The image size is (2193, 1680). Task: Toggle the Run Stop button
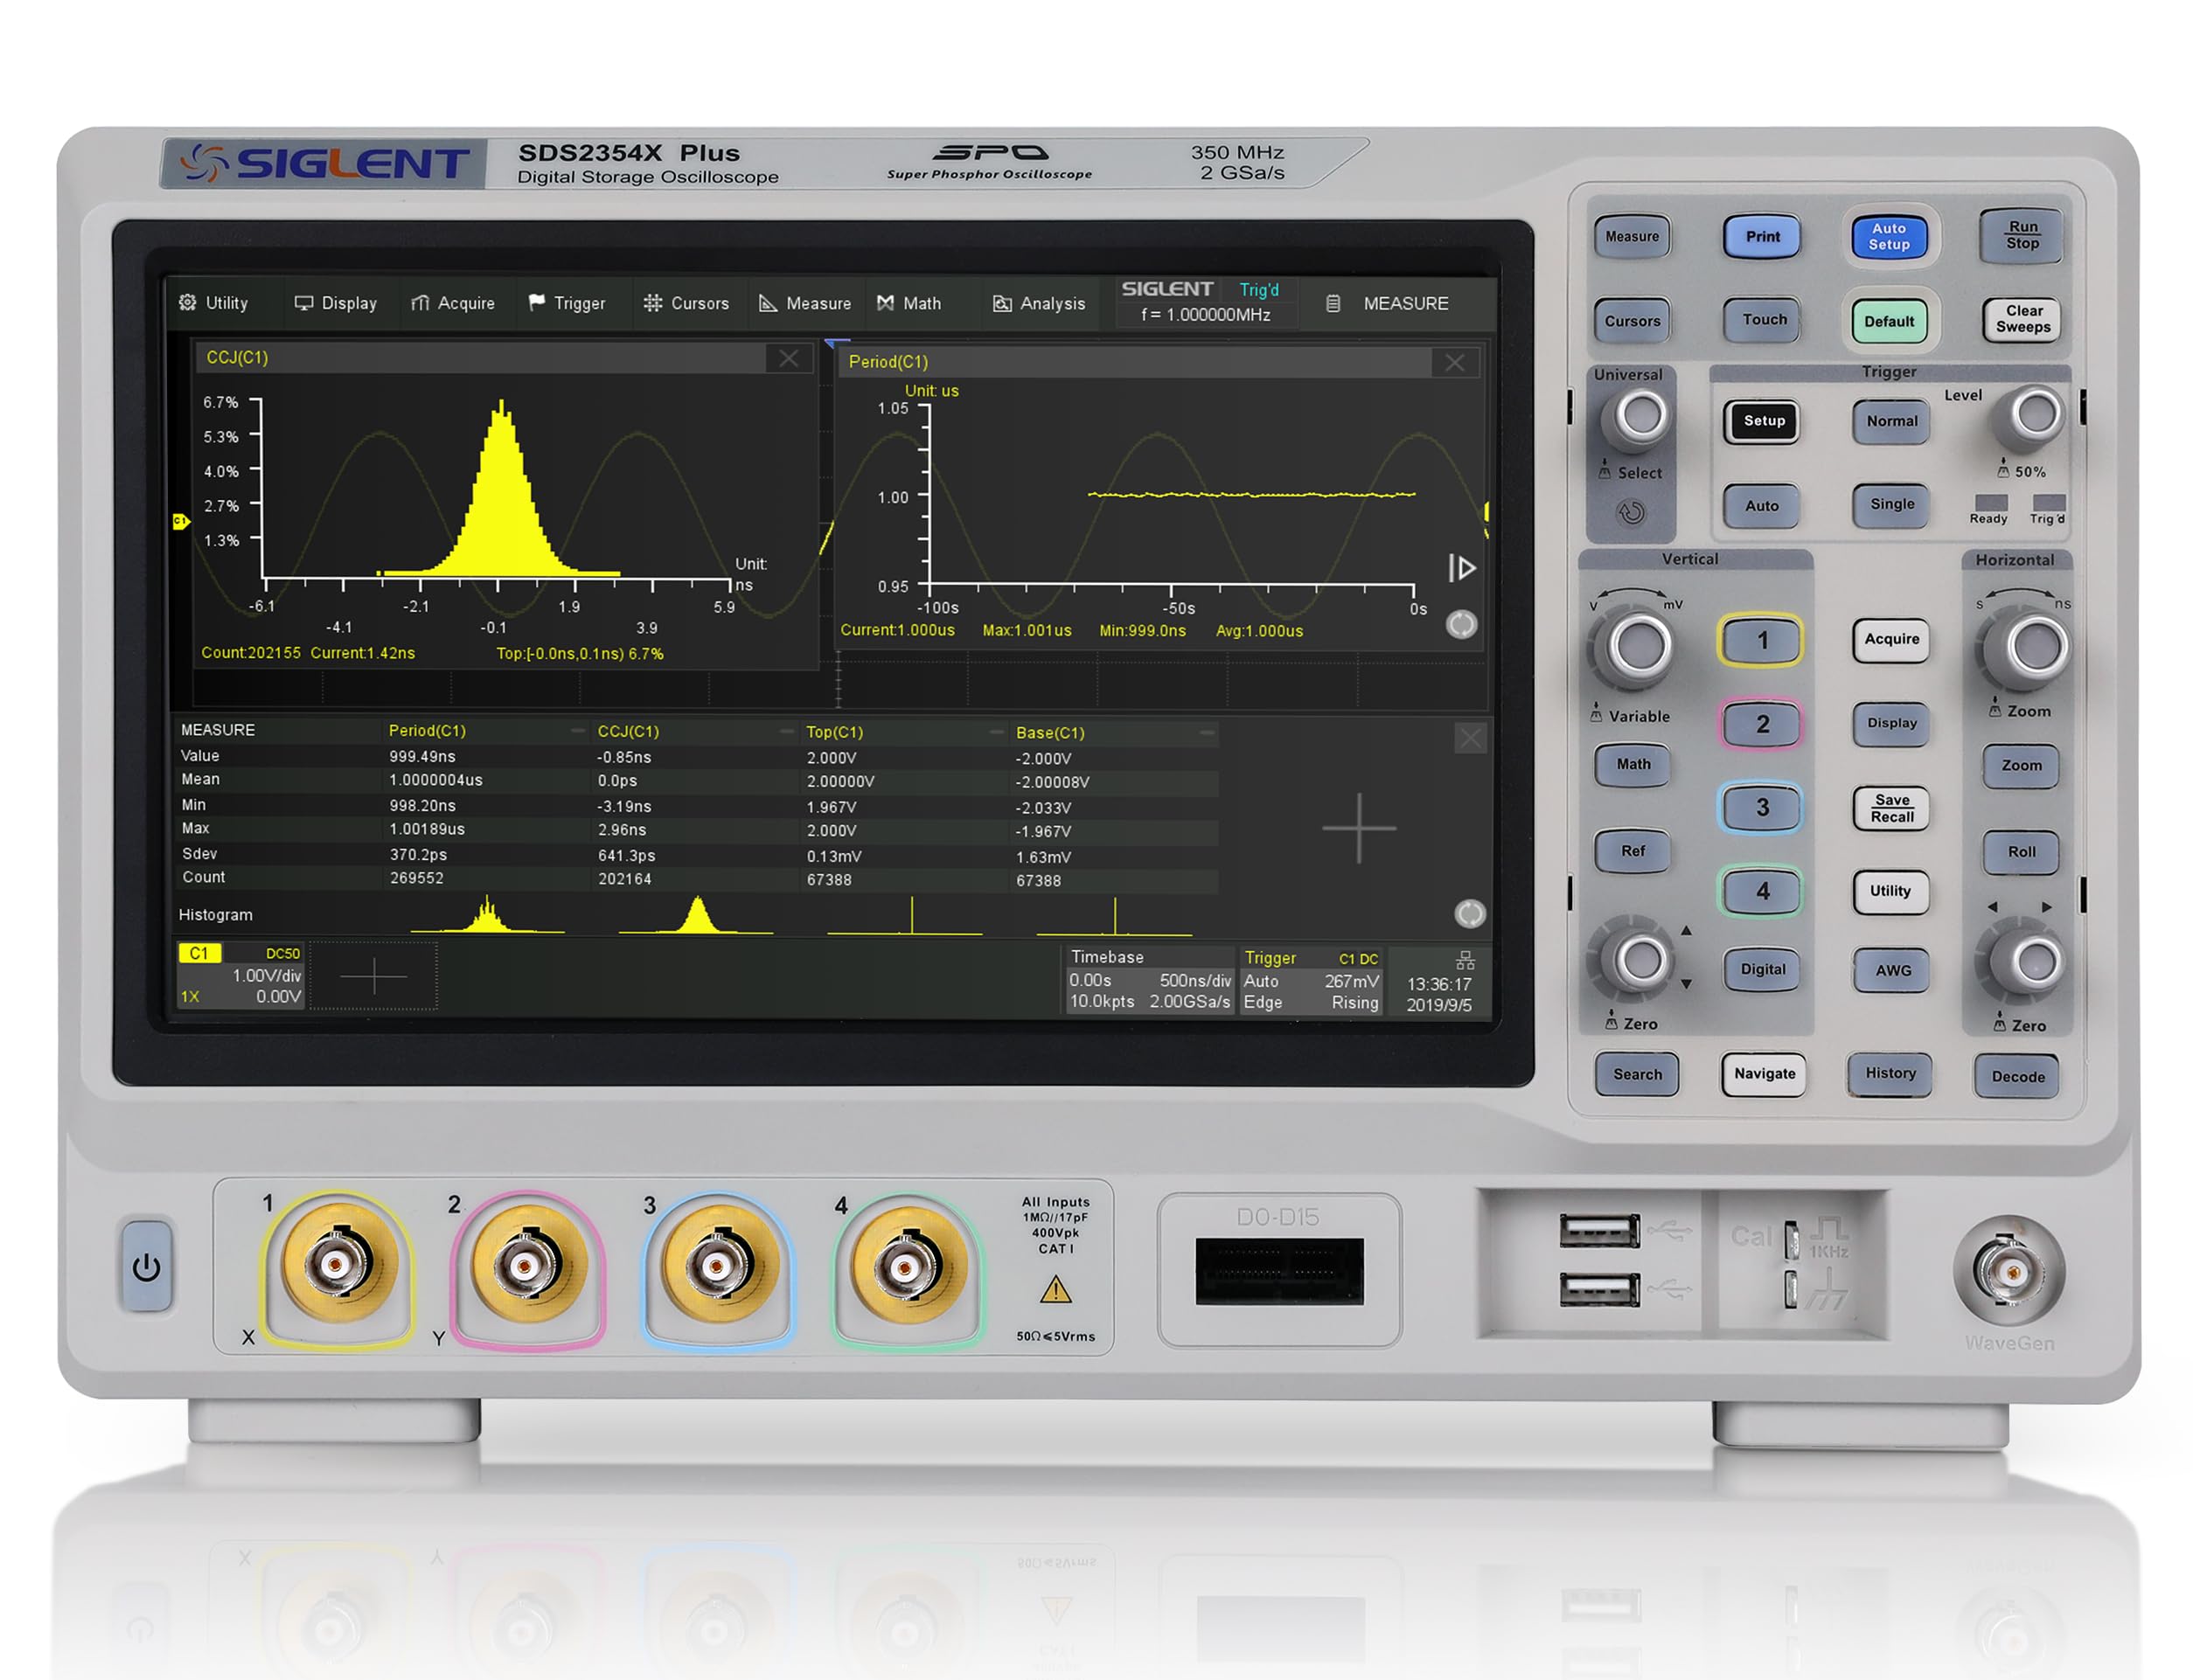tap(2021, 236)
